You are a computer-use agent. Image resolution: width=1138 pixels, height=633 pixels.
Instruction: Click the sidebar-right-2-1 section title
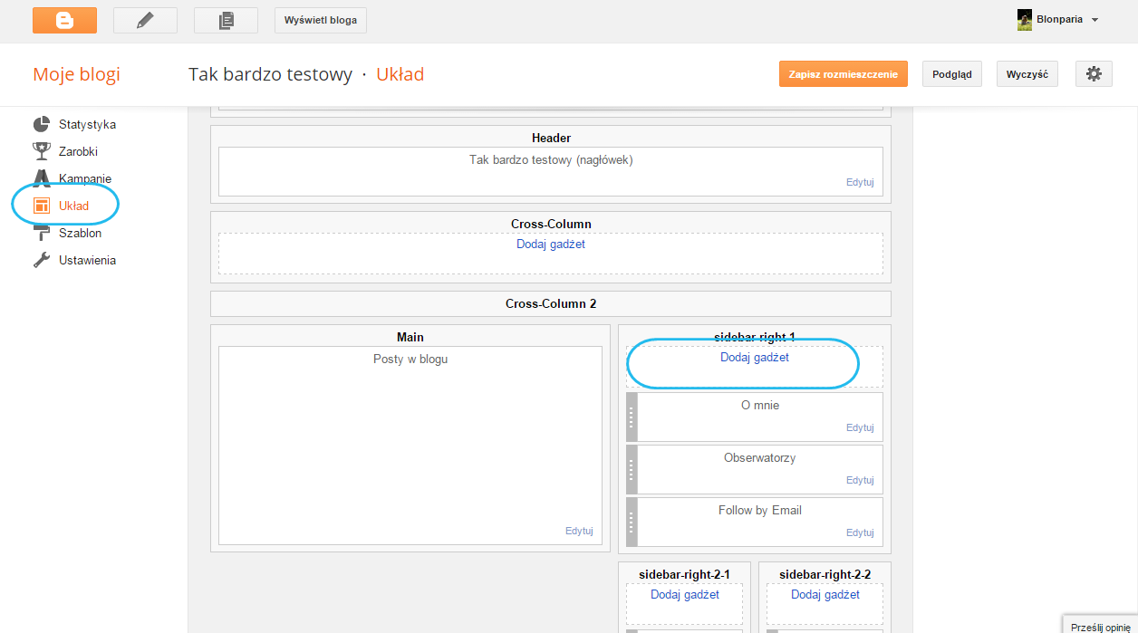(x=684, y=575)
